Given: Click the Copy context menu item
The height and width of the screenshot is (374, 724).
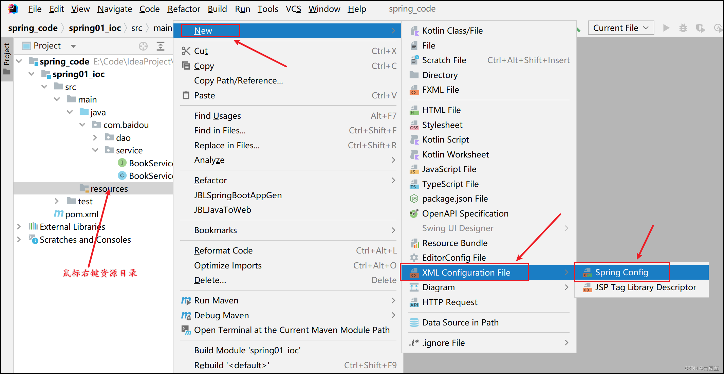Looking at the screenshot, I should tap(204, 66).
